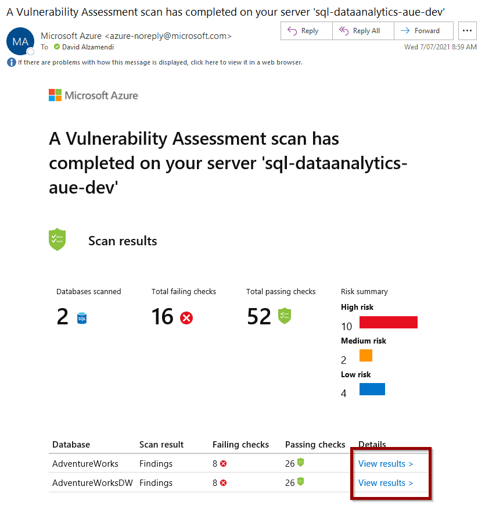Click Findings in AdventureWorks row
Viewport: 478px width, 515px height.
pyautogui.click(x=156, y=464)
